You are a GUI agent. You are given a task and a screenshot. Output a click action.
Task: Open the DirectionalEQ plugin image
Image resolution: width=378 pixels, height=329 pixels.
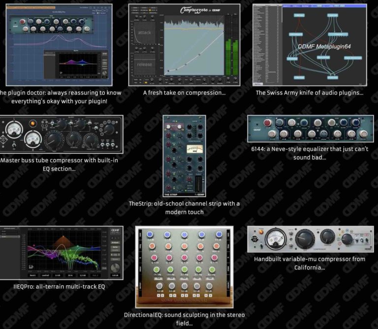tap(185, 267)
